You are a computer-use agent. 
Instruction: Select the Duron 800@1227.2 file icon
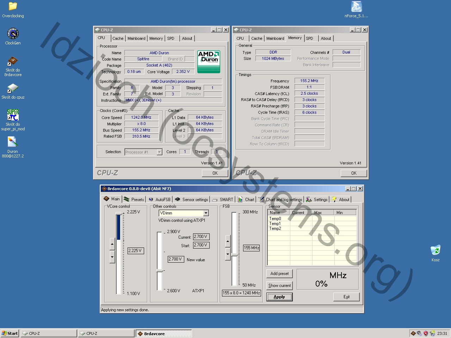click(13, 147)
